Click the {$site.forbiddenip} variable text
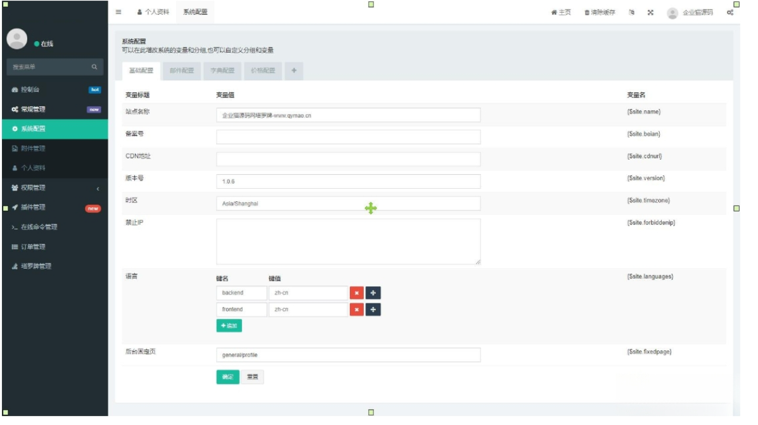 [x=651, y=223]
